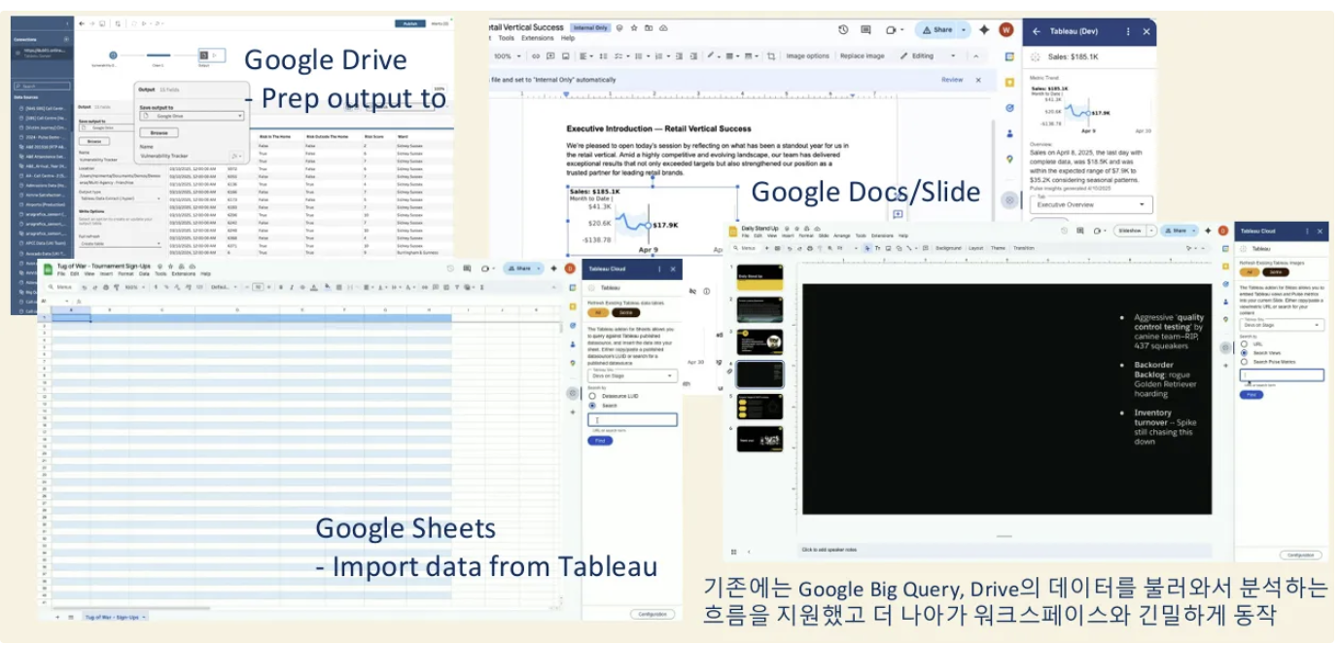This screenshot has width=1340, height=645.
Task: Dismiss the Internal Only notification banner
Action: [x=978, y=80]
